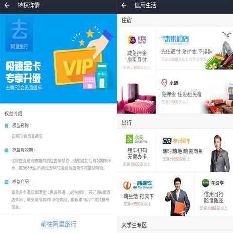Tap the 永安 bicycle logo icon
Screen dimensions: 233x233
129,139
